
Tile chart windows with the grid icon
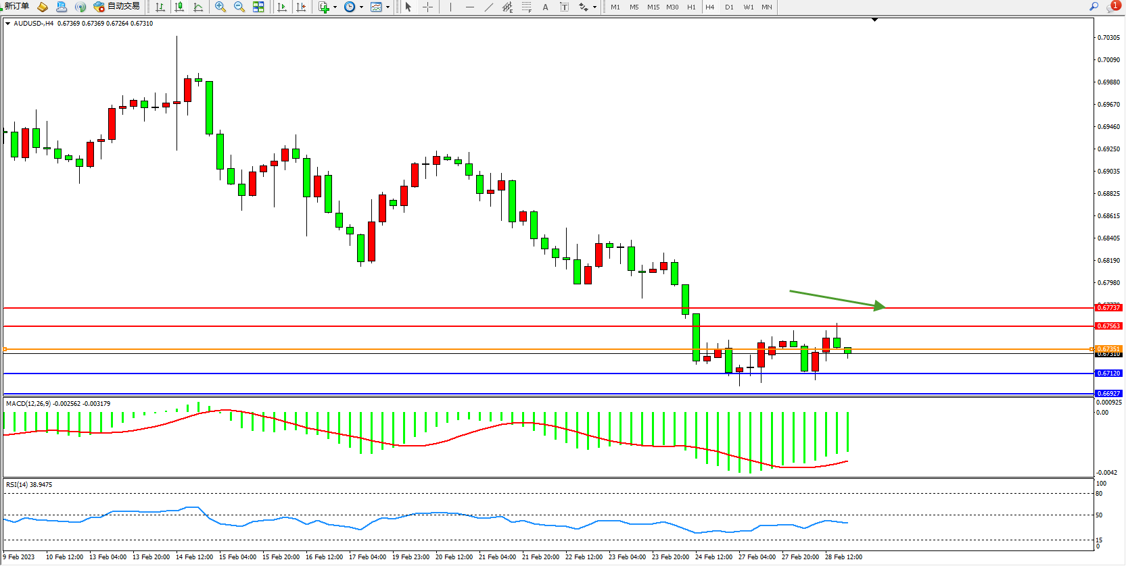tap(258, 7)
